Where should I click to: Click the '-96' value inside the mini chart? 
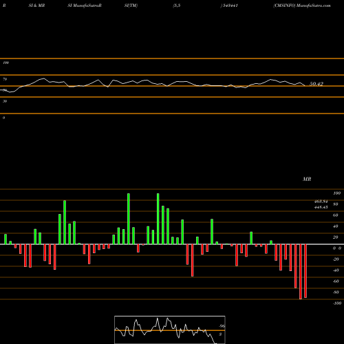click(222, 326)
